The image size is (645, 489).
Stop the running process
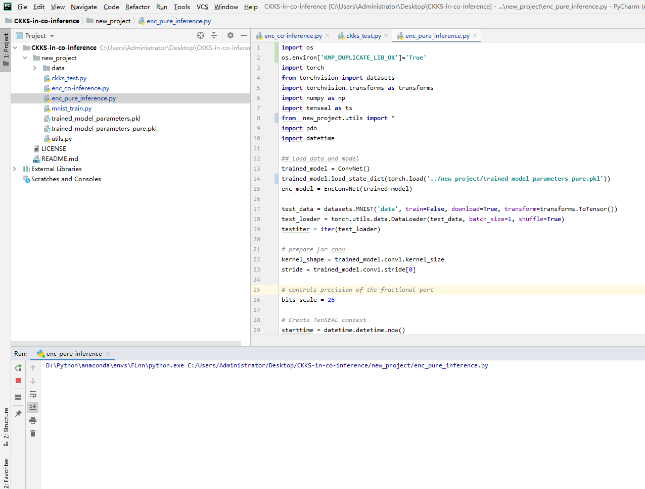pos(18,381)
